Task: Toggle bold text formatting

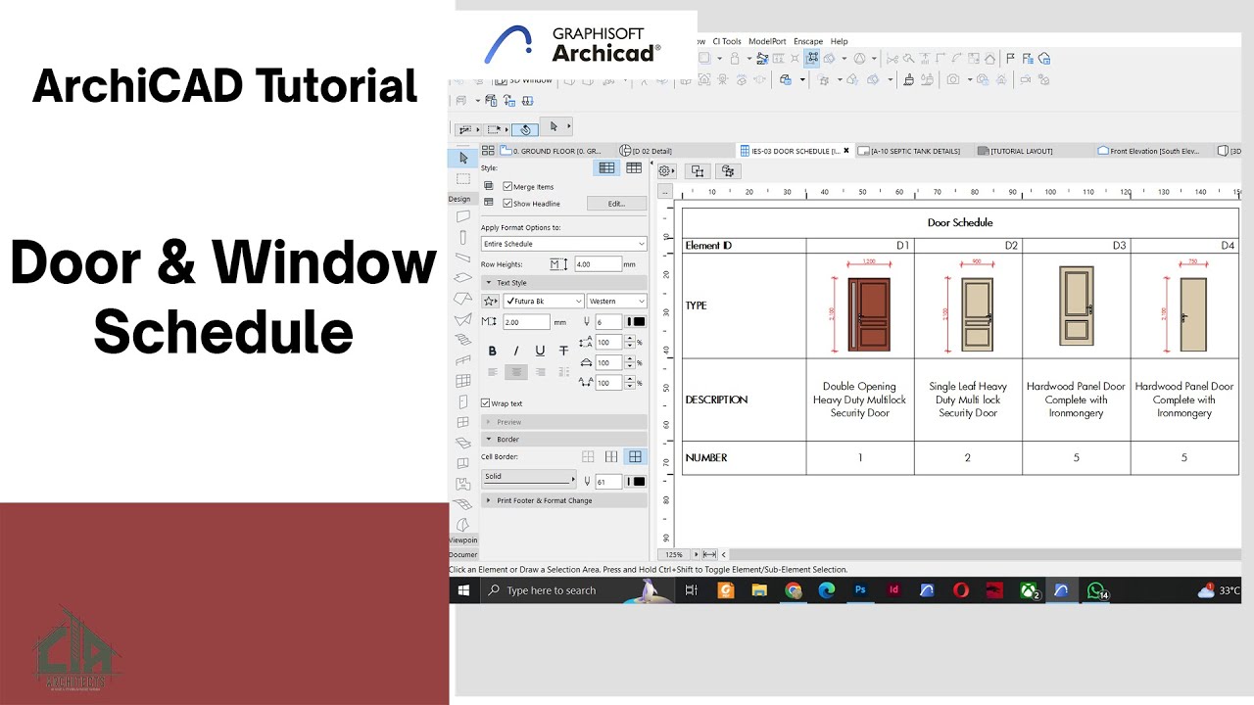Action: point(492,351)
